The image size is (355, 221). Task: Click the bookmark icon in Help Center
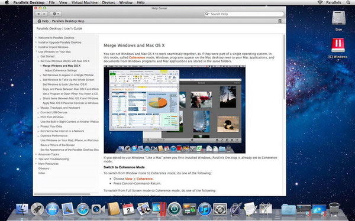point(280,21)
